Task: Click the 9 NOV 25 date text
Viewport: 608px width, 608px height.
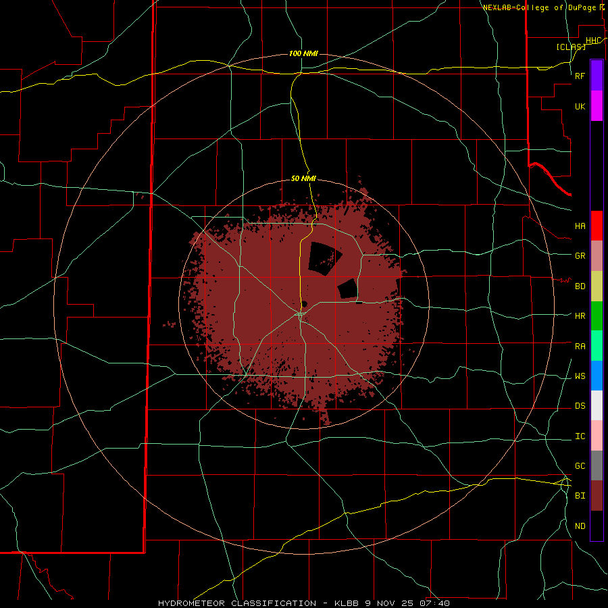Action: click(390, 603)
